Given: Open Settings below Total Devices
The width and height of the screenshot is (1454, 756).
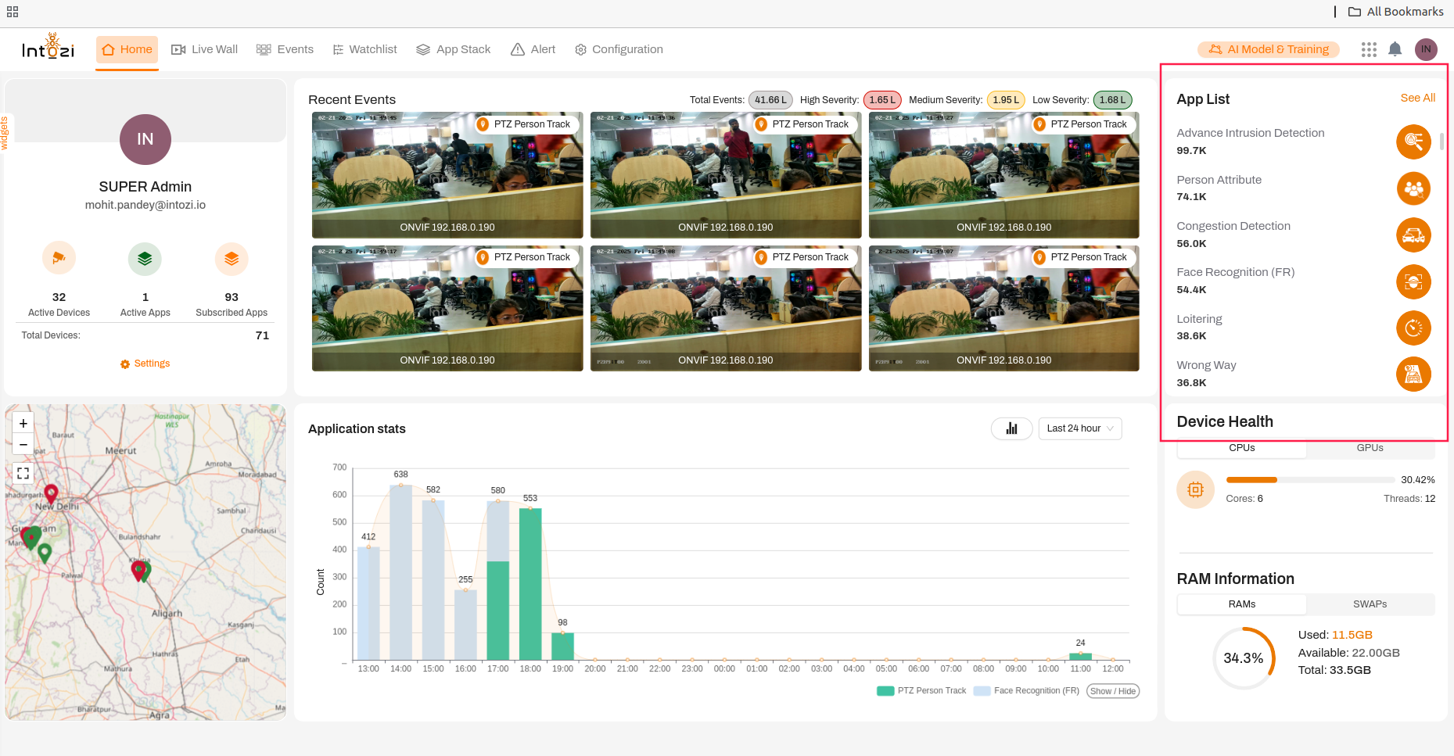Looking at the screenshot, I should point(145,363).
